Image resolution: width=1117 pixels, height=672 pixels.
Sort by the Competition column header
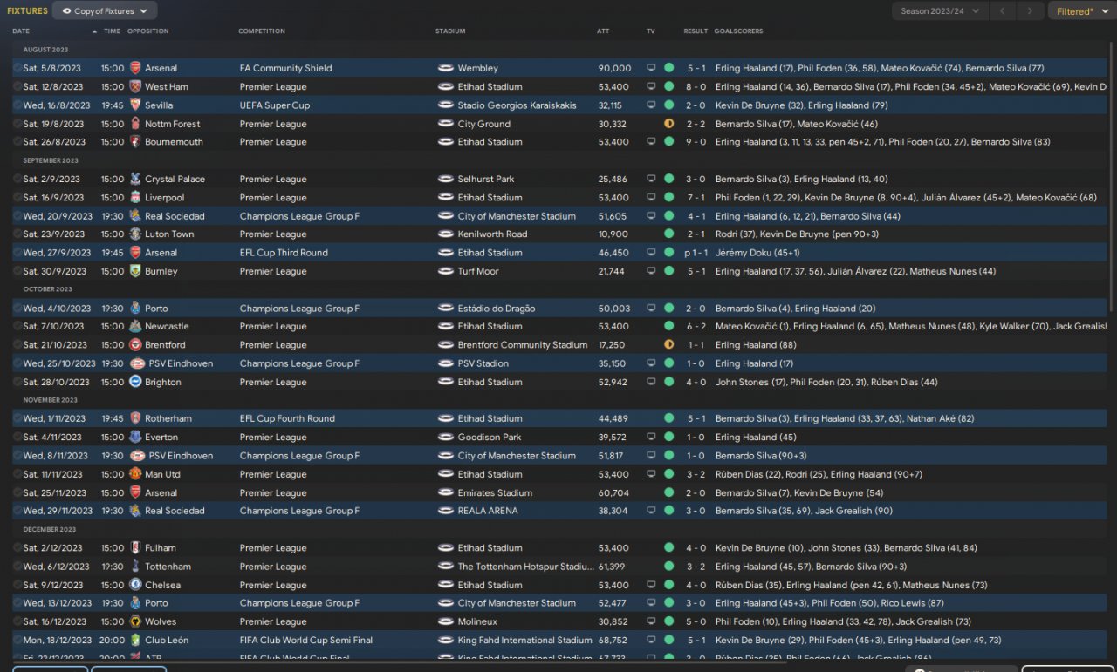click(x=262, y=31)
